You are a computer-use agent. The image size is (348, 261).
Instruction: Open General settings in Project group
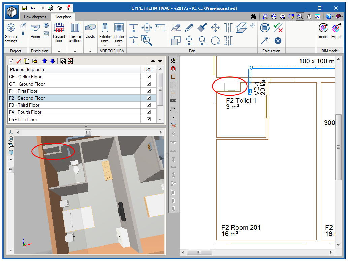click(x=11, y=33)
